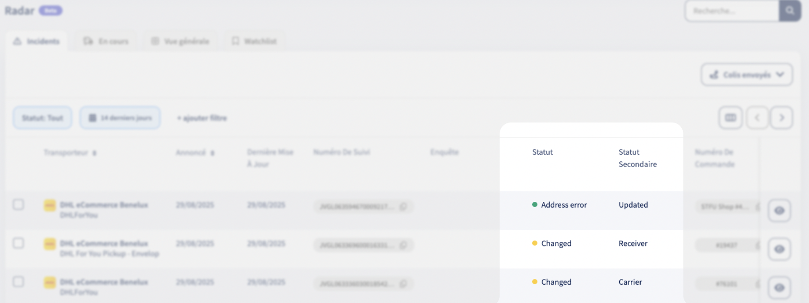Screen dimensions: 809x303
Task: Go to the previous page arrow
Action: [x=757, y=118]
